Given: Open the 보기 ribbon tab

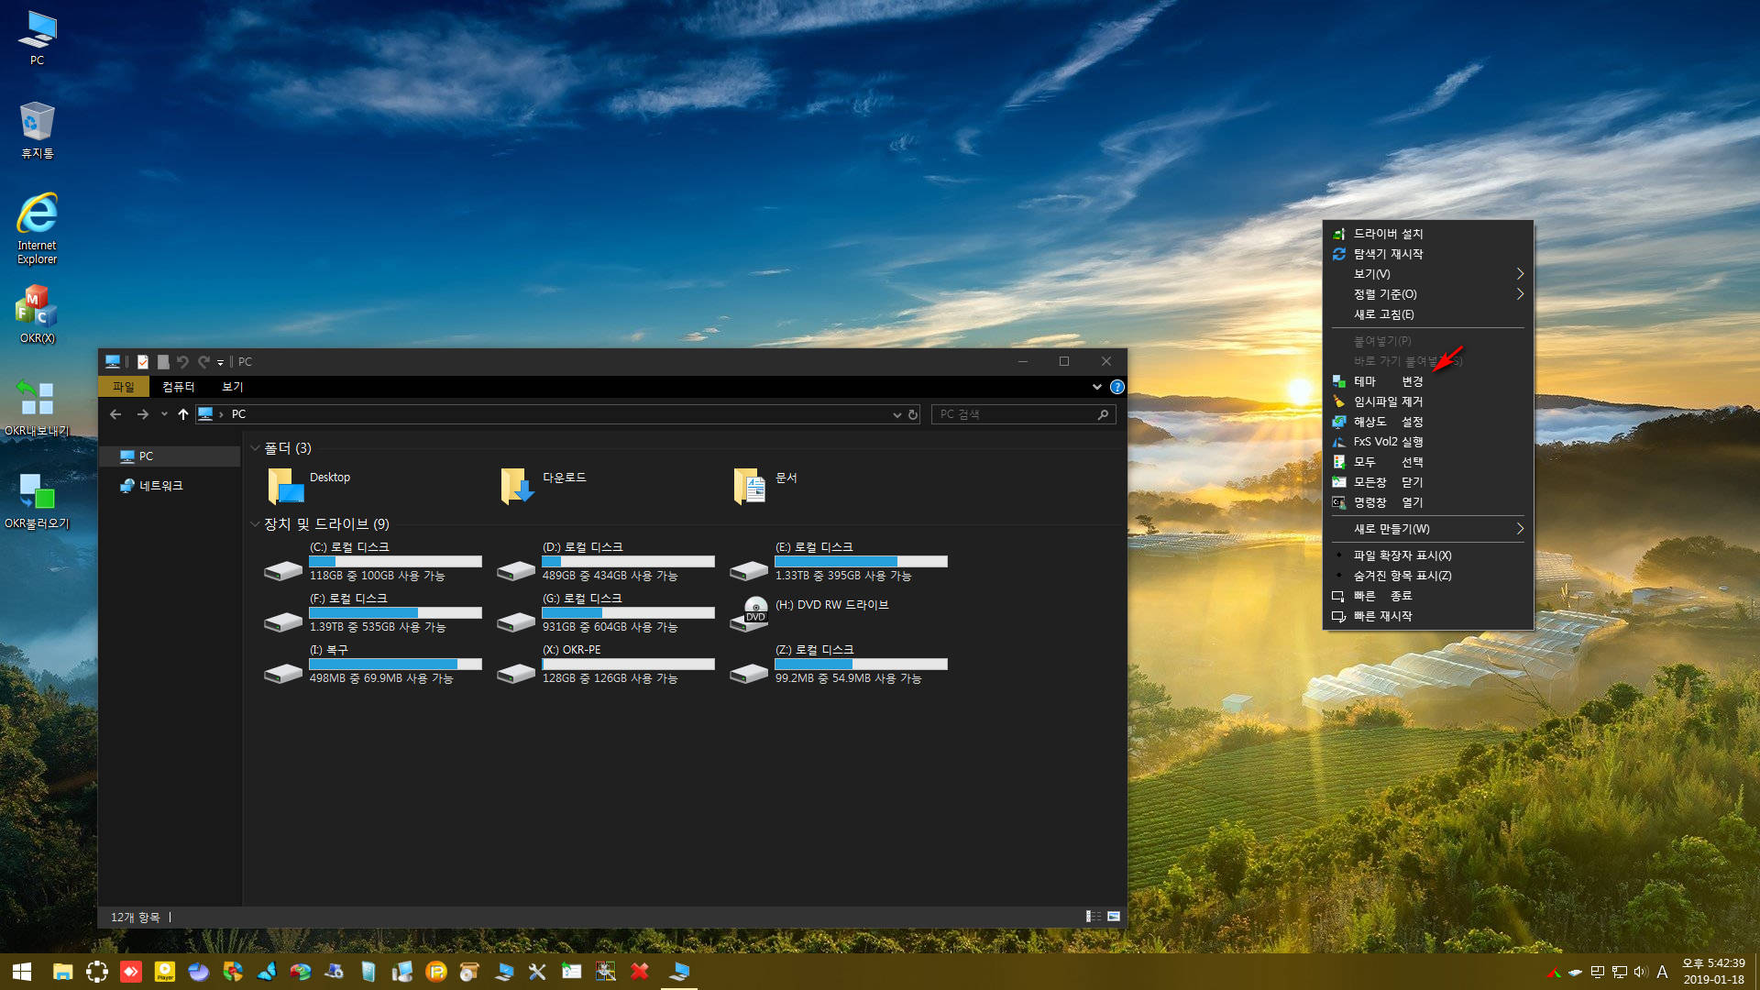Looking at the screenshot, I should pos(233,387).
